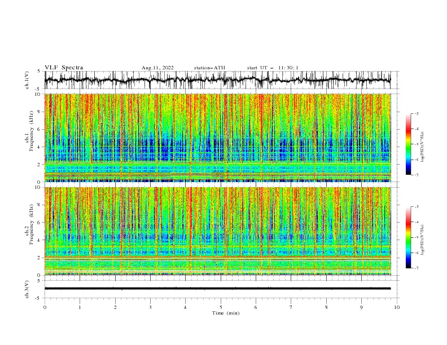Click the "station=ATH" header label
This screenshot has height=345, width=447.
pos(209,68)
